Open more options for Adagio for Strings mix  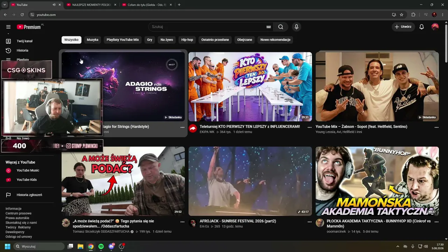tap(182, 127)
